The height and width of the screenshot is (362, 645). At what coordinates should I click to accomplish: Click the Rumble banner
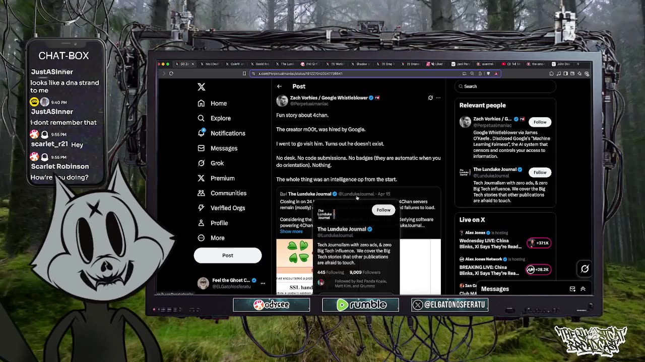pyautogui.click(x=361, y=305)
